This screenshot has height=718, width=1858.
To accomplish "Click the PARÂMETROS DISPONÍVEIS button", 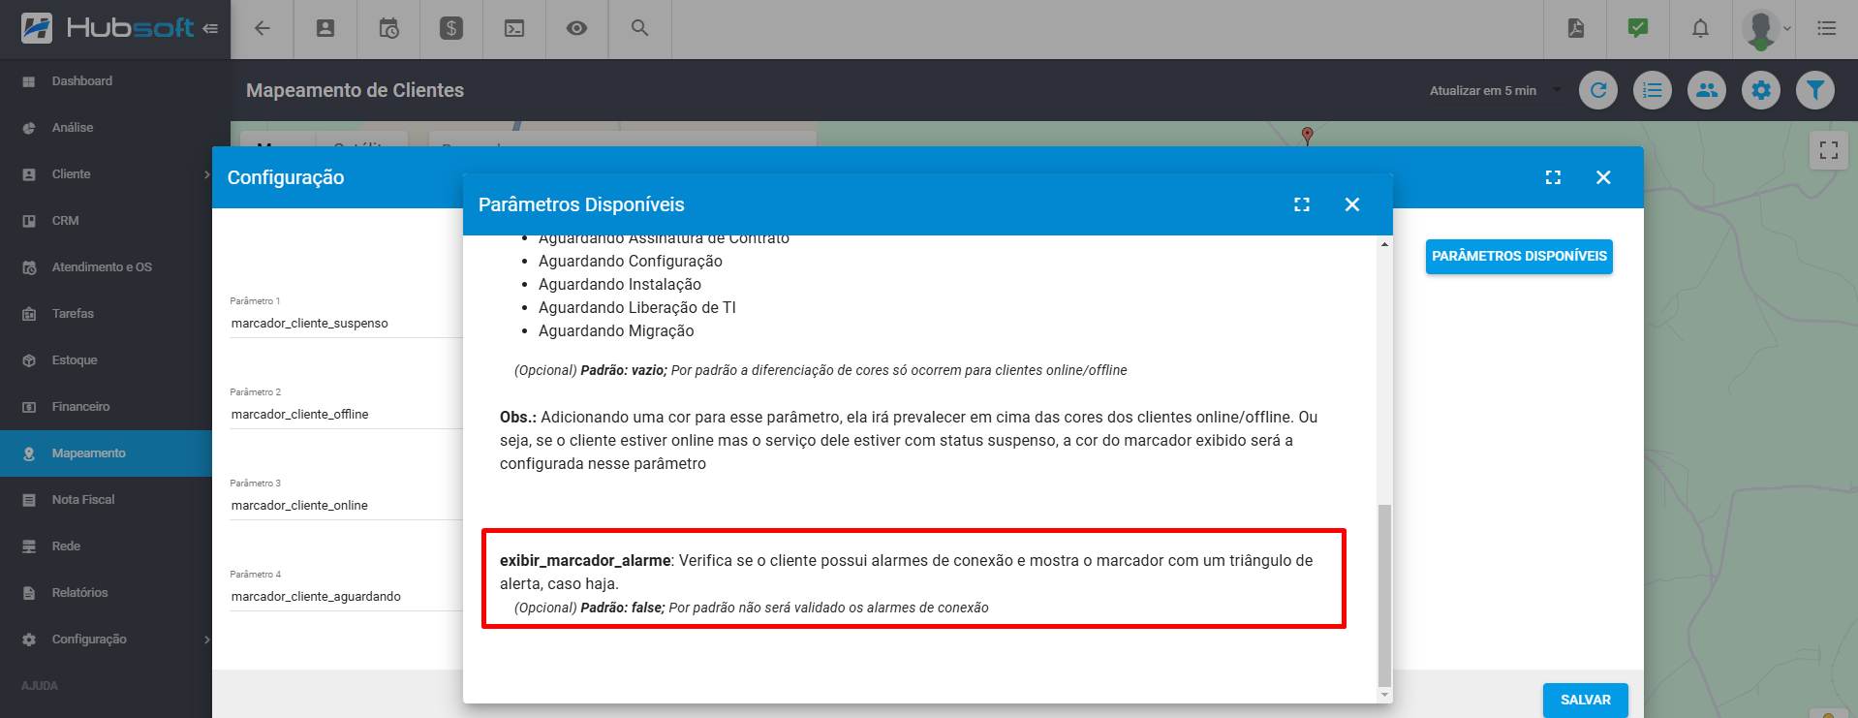I will click(1518, 256).
